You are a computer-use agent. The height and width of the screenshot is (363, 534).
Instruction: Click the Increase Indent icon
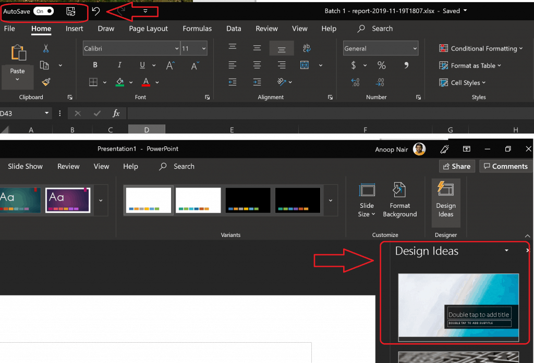pyautogui.click(x=257, y=82)
